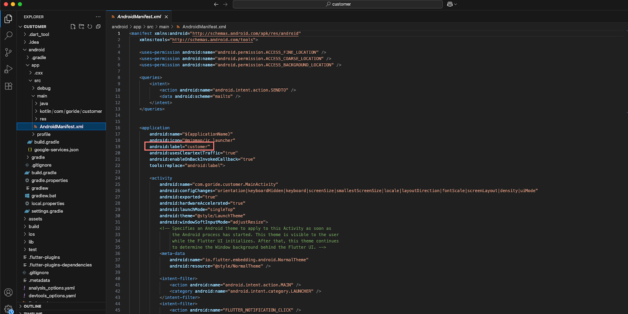Open the Search view in activity bar
This screenshot has height=314, width=628.
coord(8,35)
